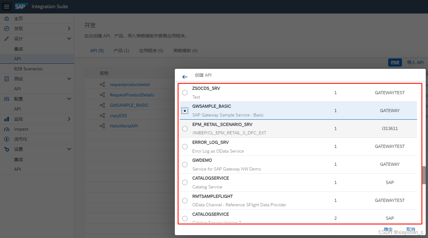
Task: Select the Catalog Service version 1 radio button
Action: (185, 182)
